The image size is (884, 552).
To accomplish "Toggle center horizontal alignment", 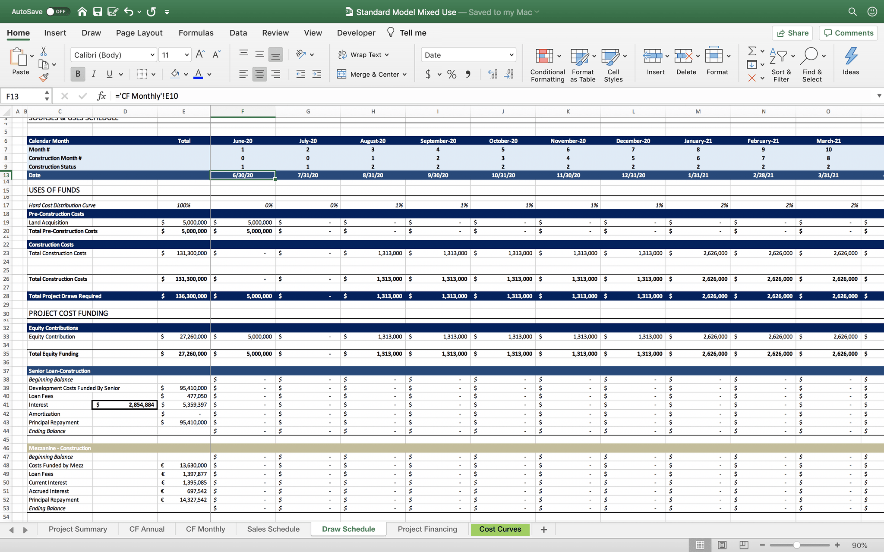I will [x=259, y=74].
